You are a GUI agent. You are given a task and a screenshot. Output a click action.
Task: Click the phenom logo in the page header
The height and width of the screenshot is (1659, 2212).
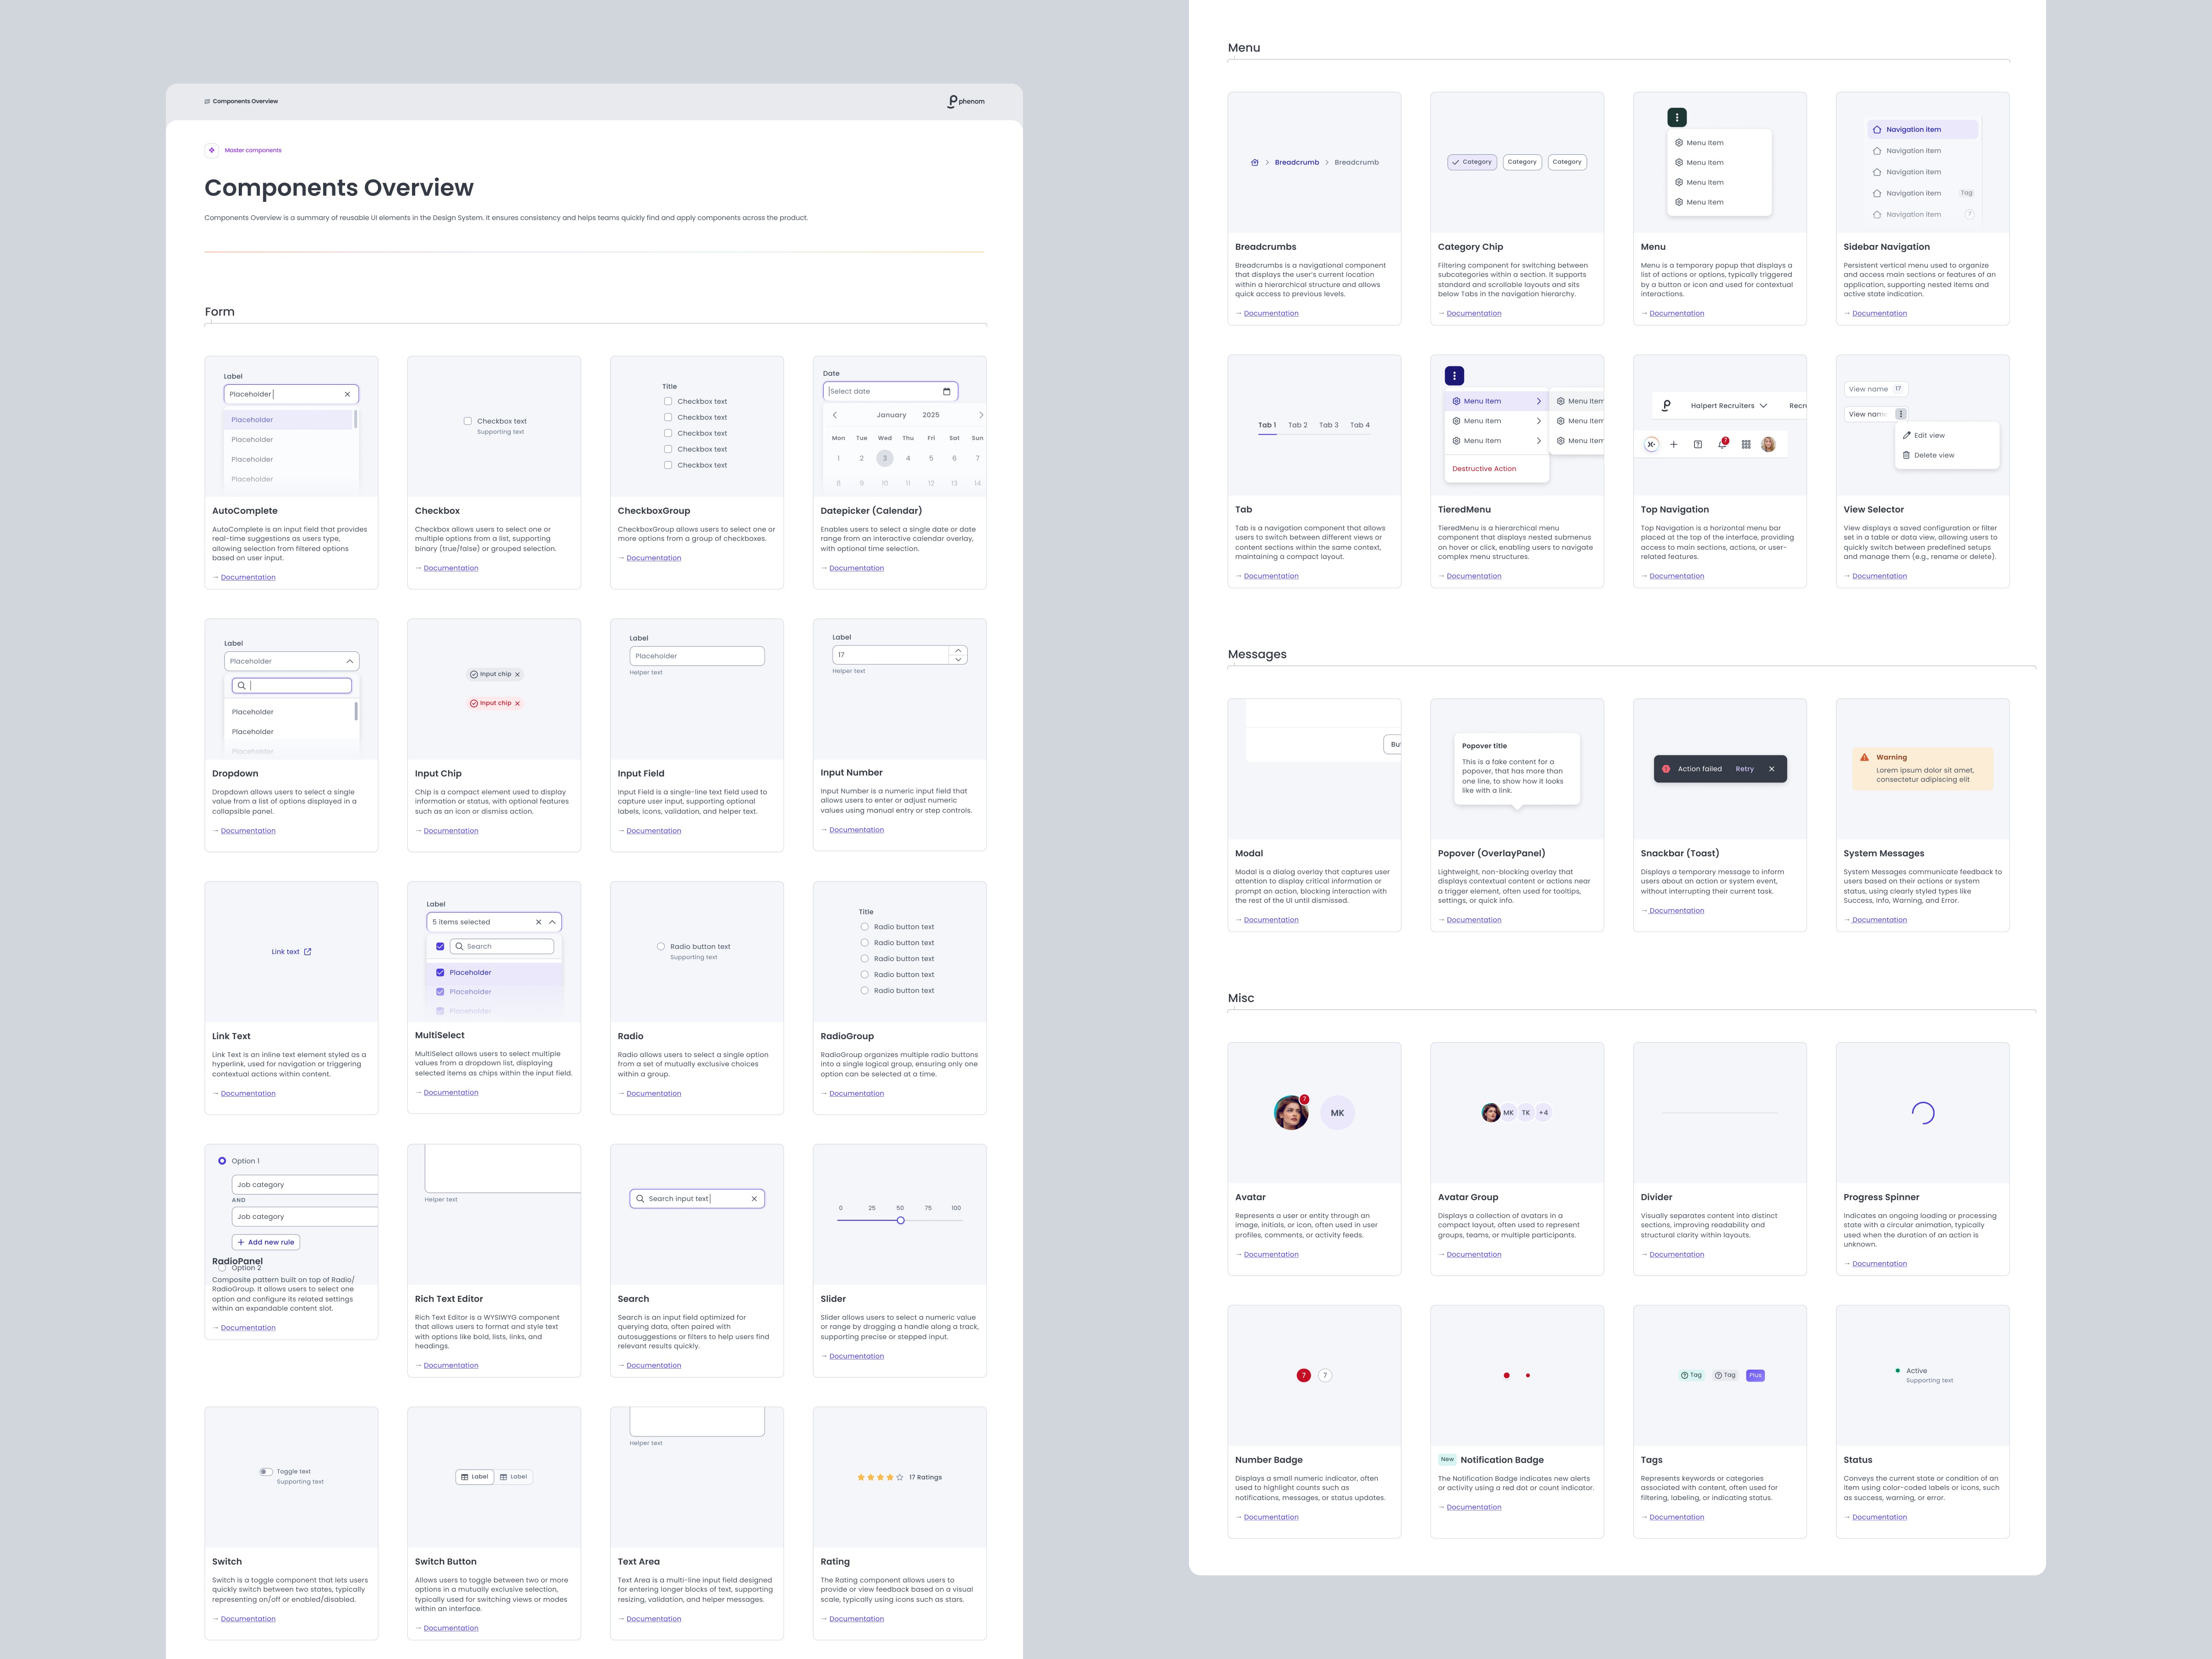click(966, 101)
